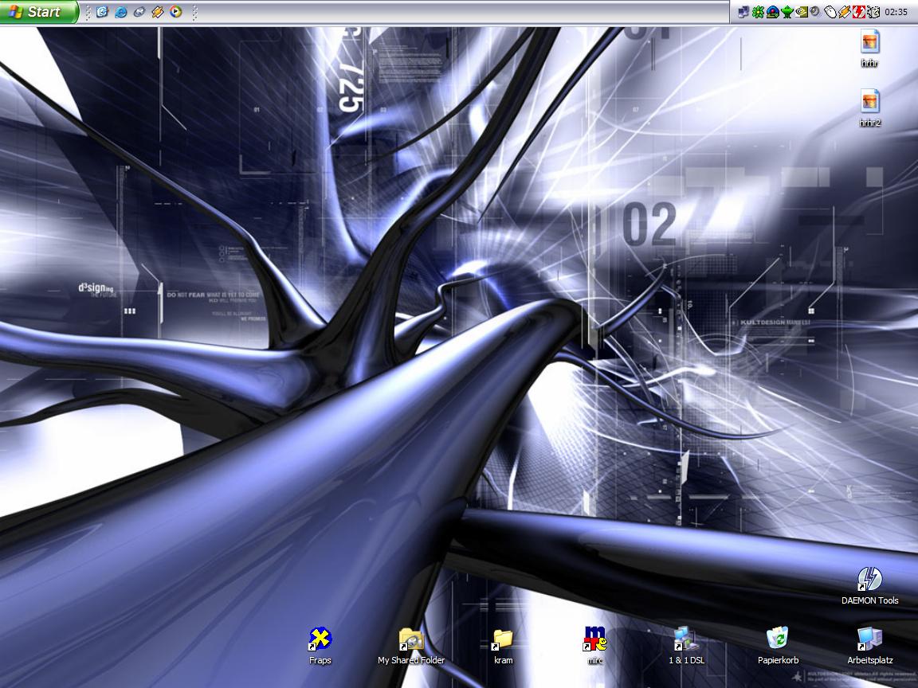The width and height of the screenshot is (918, 688).
Task: Select the mirc desktop shortcut
Action: pos(594,639)
